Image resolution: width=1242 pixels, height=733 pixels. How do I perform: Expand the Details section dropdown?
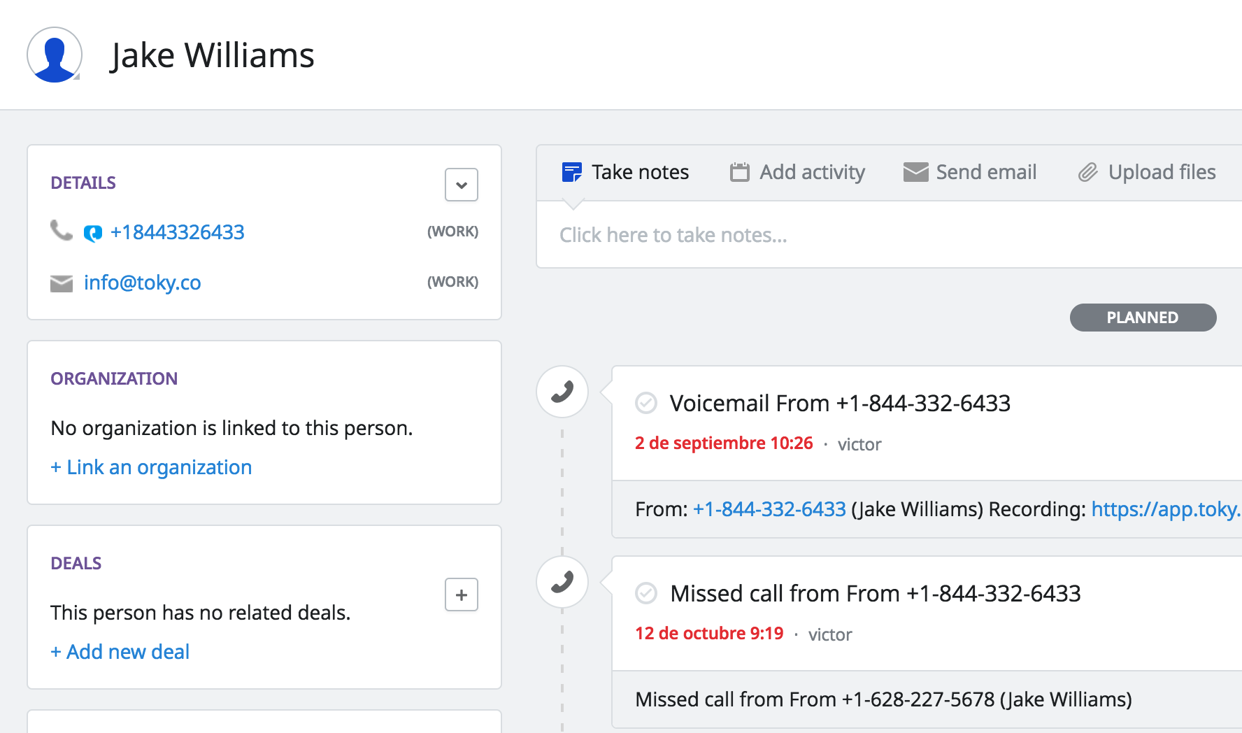pos(462,185)
